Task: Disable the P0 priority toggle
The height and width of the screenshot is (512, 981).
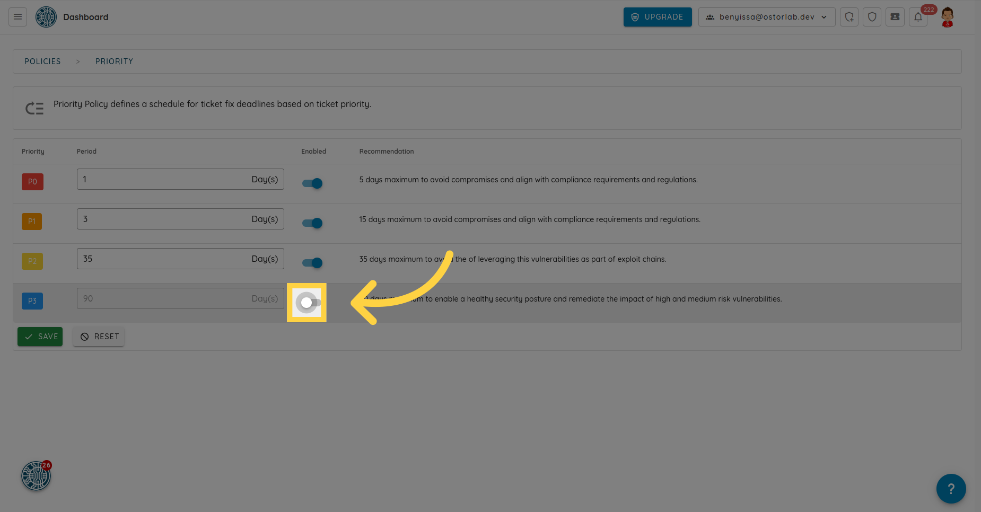Action: point(312,183)
